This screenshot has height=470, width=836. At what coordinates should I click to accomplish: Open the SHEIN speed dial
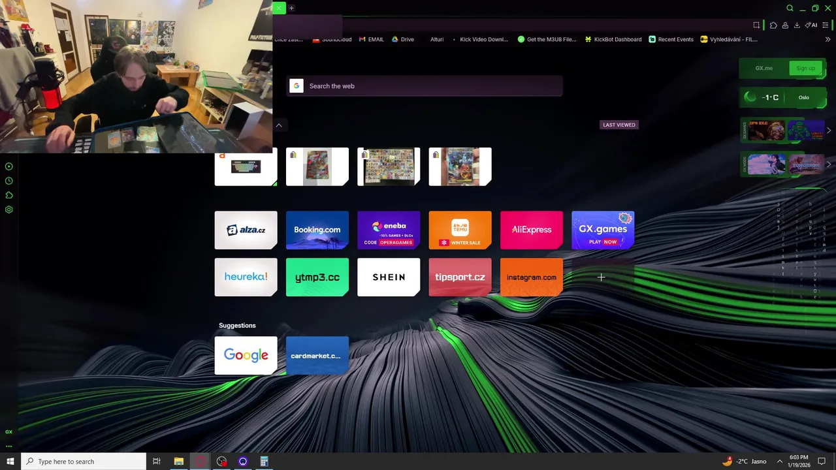click(x=389, y=277)
